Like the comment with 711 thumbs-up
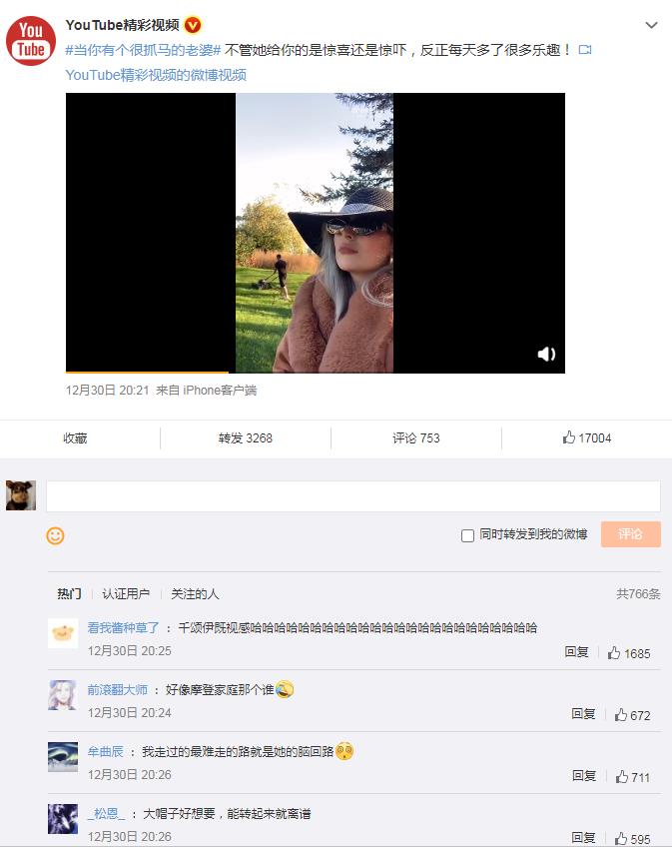The width and height of the screenshot is (672, 847). coord(632,777)
